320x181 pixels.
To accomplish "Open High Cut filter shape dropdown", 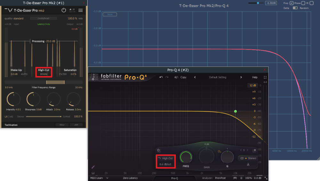I will click(165, 158).
